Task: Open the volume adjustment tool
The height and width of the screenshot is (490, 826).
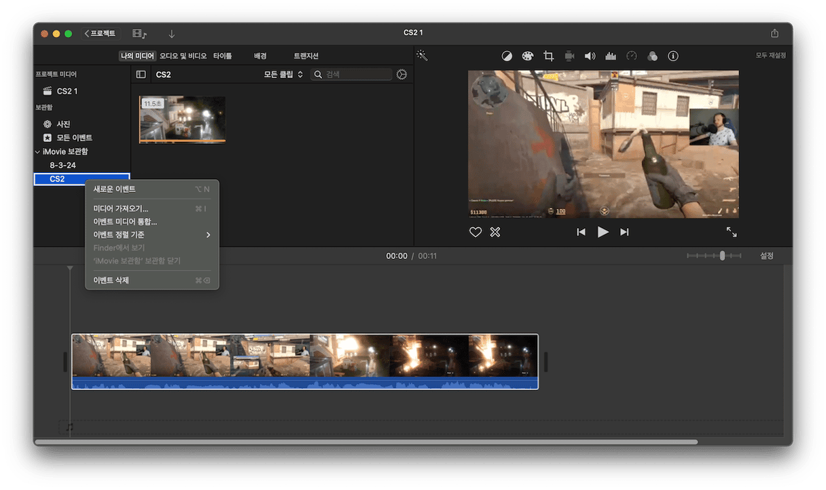Action: tap(590, 56)
